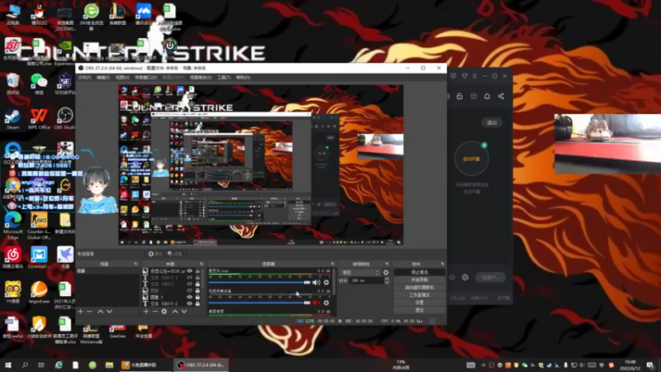The image size is (661, 372).
Task: Open source properties via the sources gear icon
Action: [x=164, y=312]
